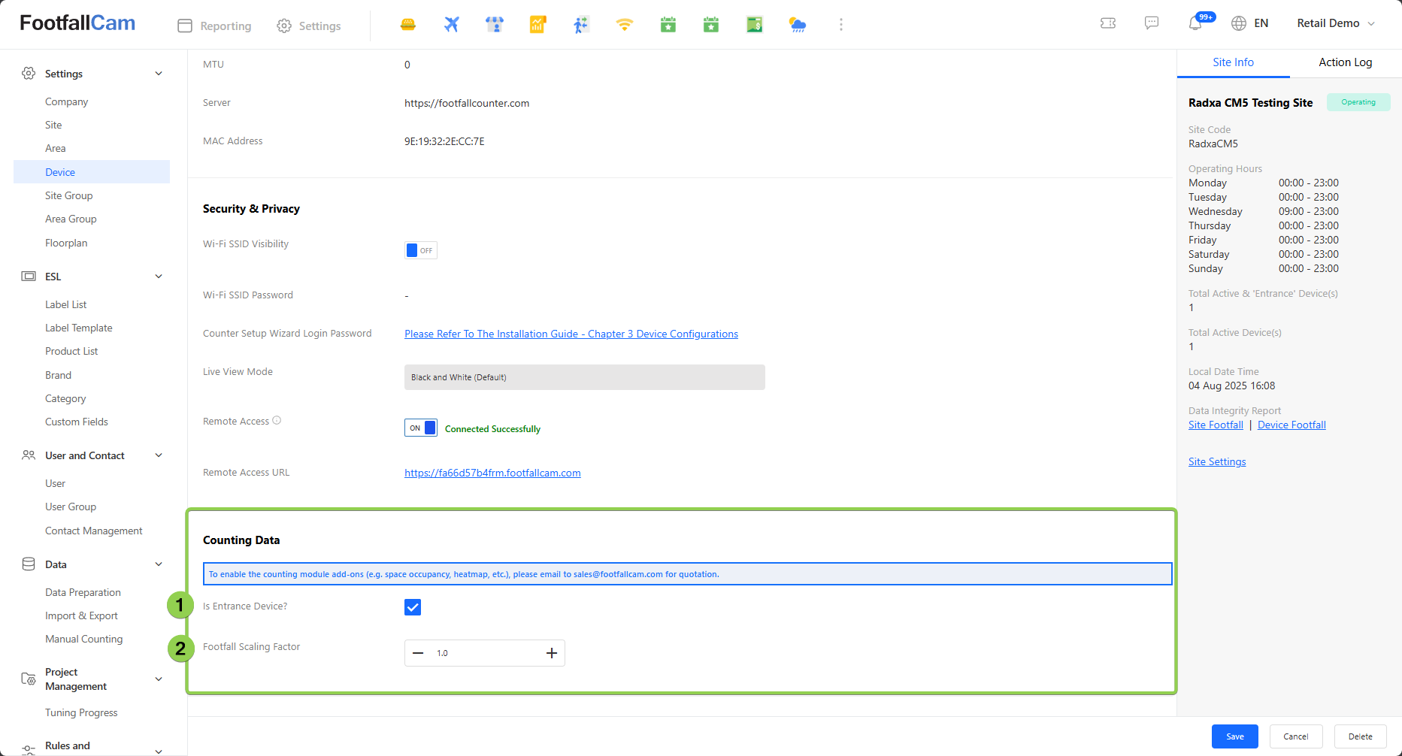Open the ticket icon in header

click(1108, 23)
